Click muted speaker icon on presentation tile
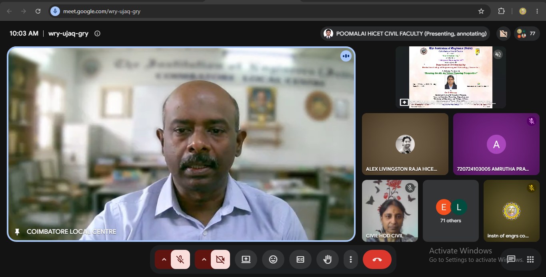Viewport: 546px width, 277px height. coord(498,54)
